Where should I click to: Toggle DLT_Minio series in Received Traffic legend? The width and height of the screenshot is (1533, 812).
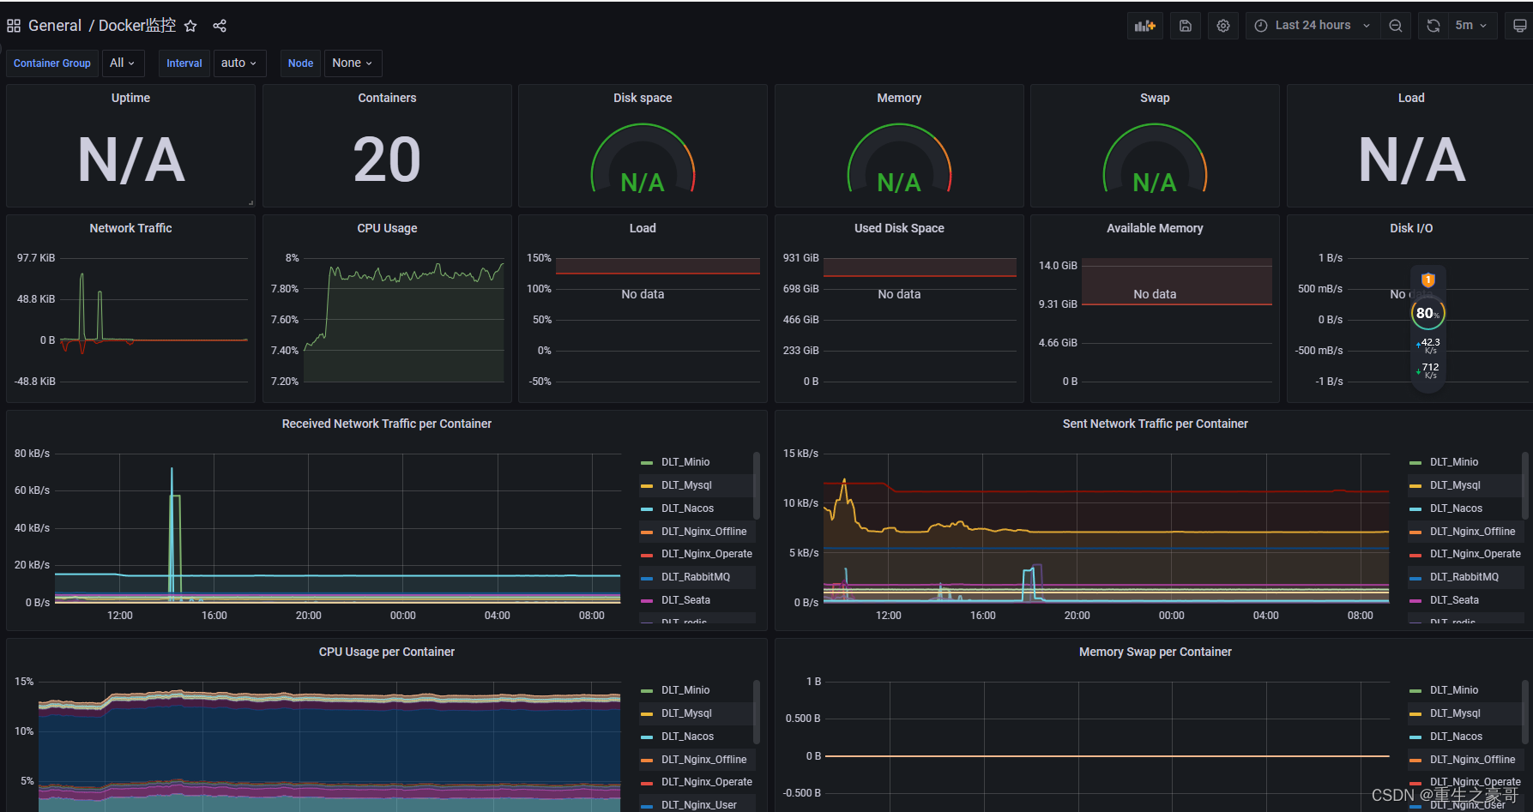685,462
